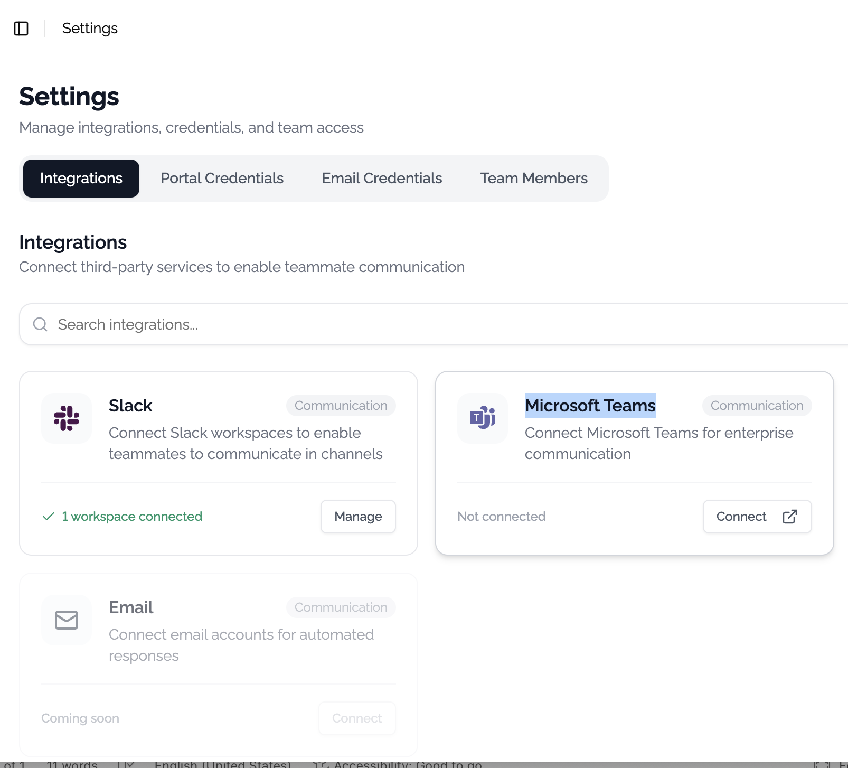The height and width of the screenshot is (768, 848).
Task: Open the Team Members tab
Action: [x=534, y=178]
